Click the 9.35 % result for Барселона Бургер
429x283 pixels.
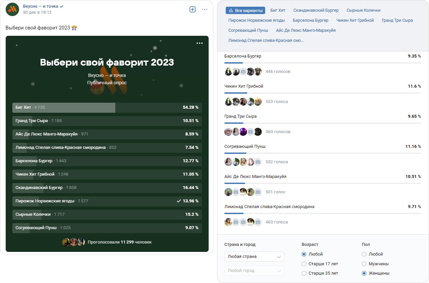pyautogui.click(x=414, y=56)
